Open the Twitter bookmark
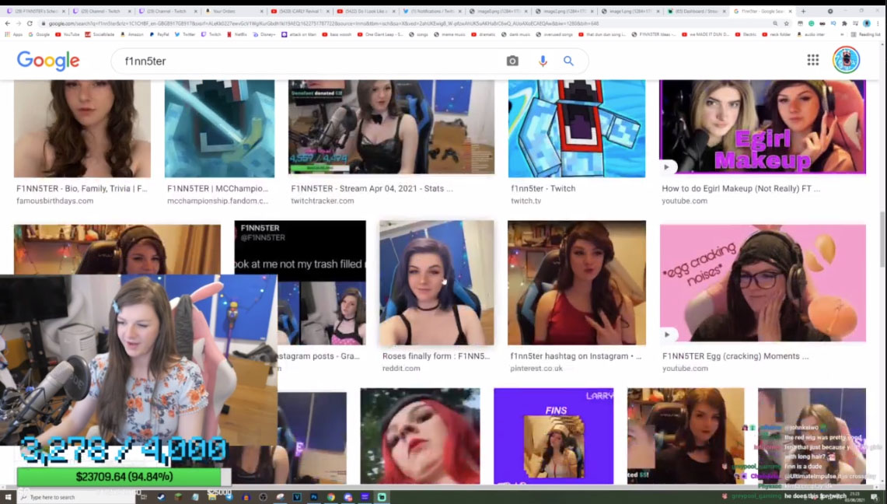The width and height of the screenshot is (887, 504). pyautogui.click(x=184, y=34)
